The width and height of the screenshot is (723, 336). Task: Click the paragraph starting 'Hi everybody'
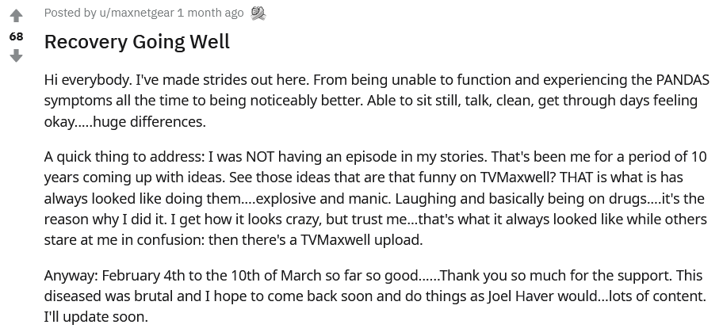[x=377, y=101]
